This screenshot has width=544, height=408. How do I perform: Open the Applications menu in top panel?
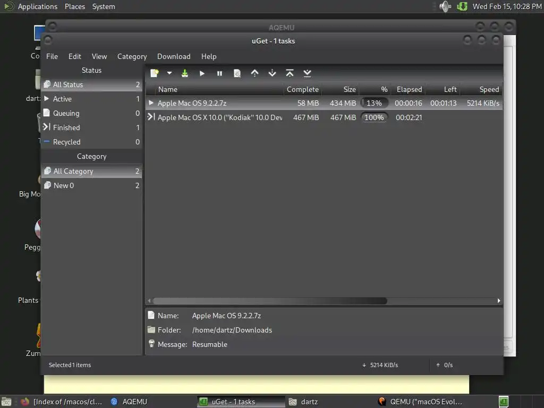pos(38,6)
